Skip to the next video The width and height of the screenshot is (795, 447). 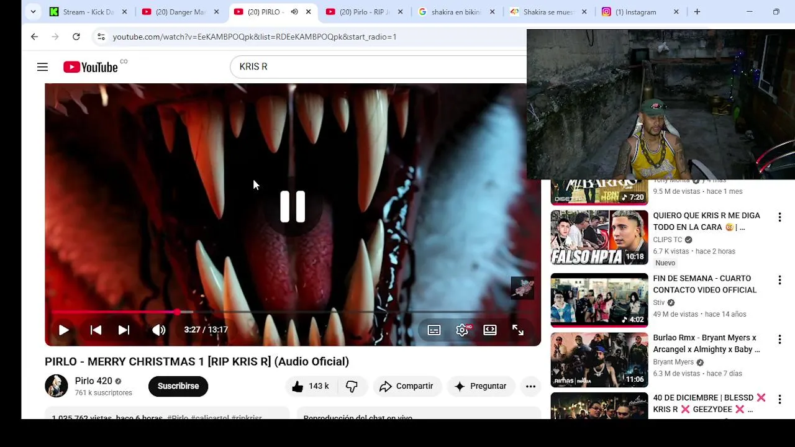click(124, 330)
